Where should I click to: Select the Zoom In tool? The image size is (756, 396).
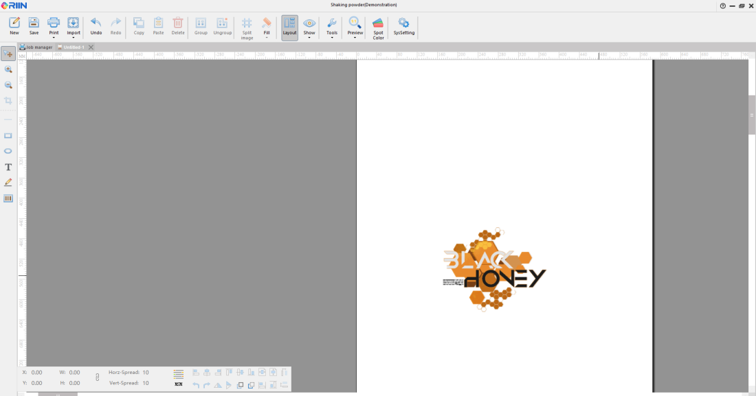[8, 69]
